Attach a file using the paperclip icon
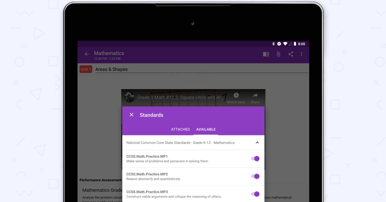The height and width of the screenshot is (202, 386). click(278, 54)
